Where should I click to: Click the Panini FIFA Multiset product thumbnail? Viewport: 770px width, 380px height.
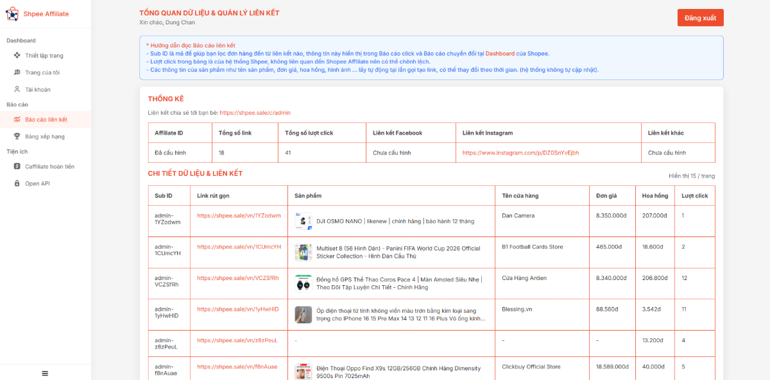(304, 252)
